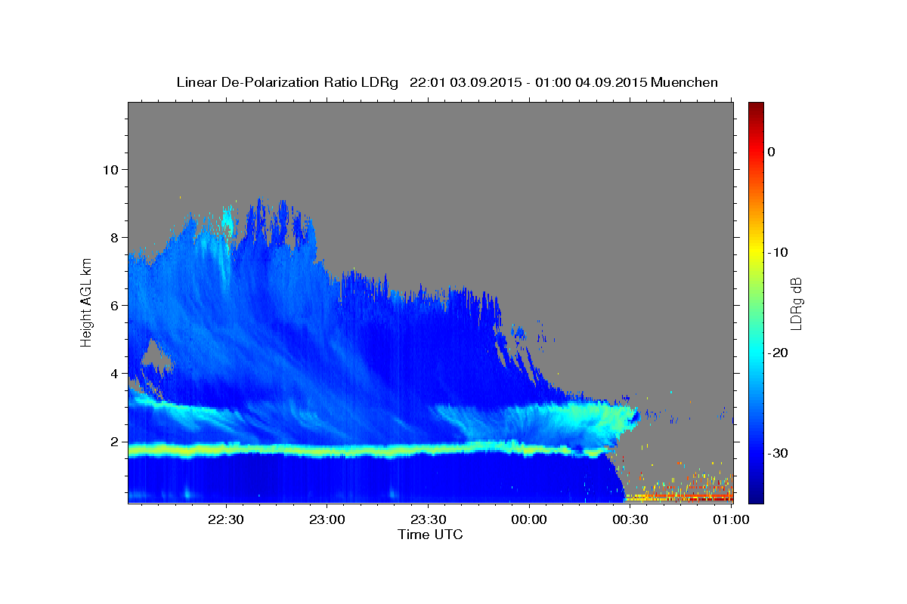Image resolution: width=907 pixels, height=604 pixels.
Task: Click the height tick label 4
Action: click(113, 374)
